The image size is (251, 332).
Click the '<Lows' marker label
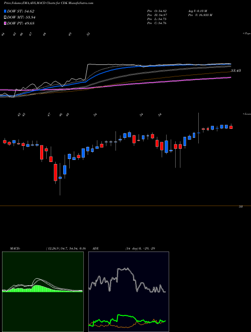246,114
